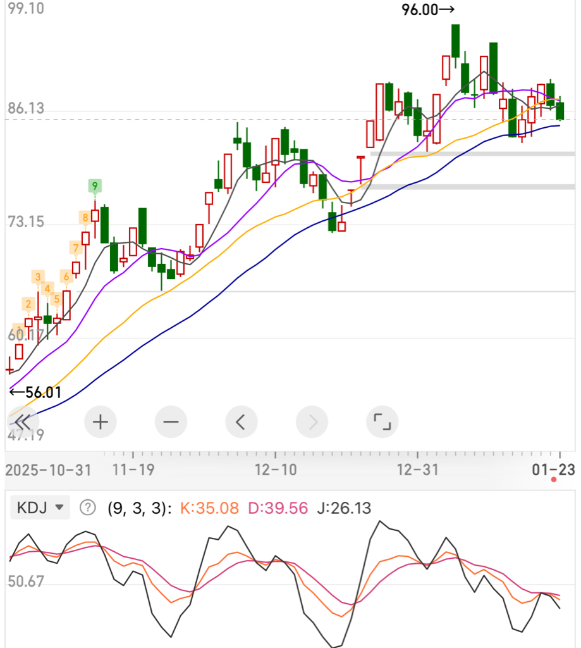Click the 86.13 axis value

26,108
